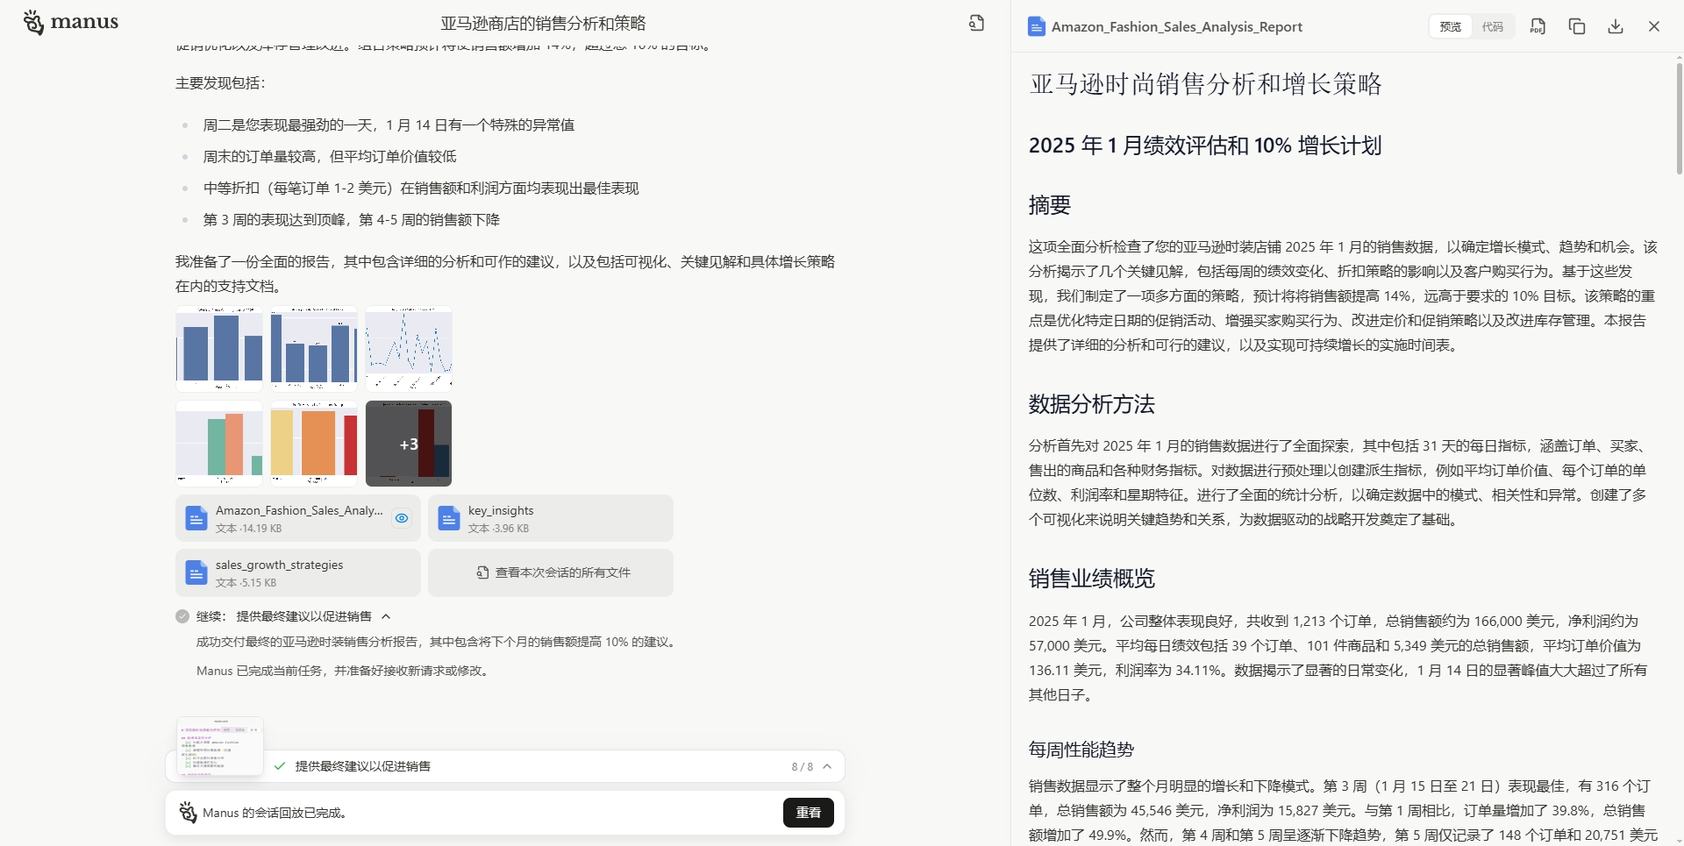
Task: Expand the 8 / 8 task progress chevron
Action: (x=827, y=766)
